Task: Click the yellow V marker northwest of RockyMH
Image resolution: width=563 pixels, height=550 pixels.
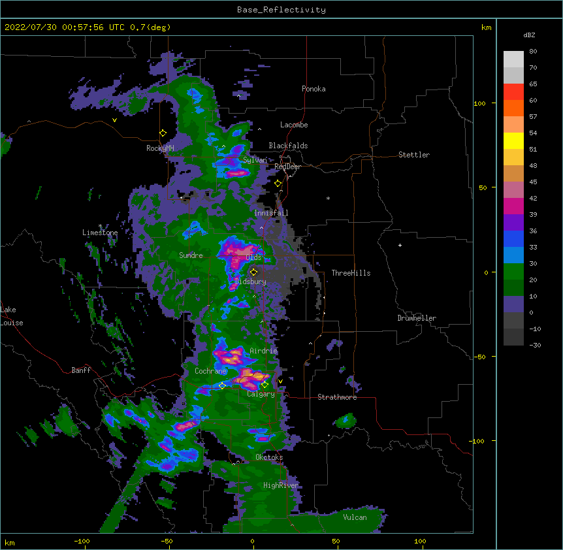Action: coord(114,120)
